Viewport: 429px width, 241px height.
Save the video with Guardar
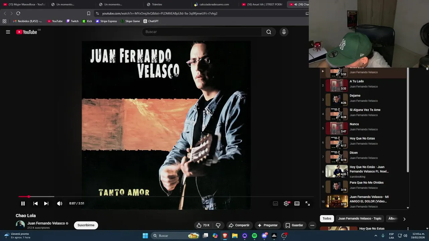tap(294, 225)
